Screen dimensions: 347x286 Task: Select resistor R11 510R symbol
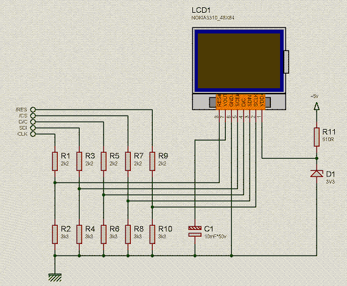click(x=317, y=137)
